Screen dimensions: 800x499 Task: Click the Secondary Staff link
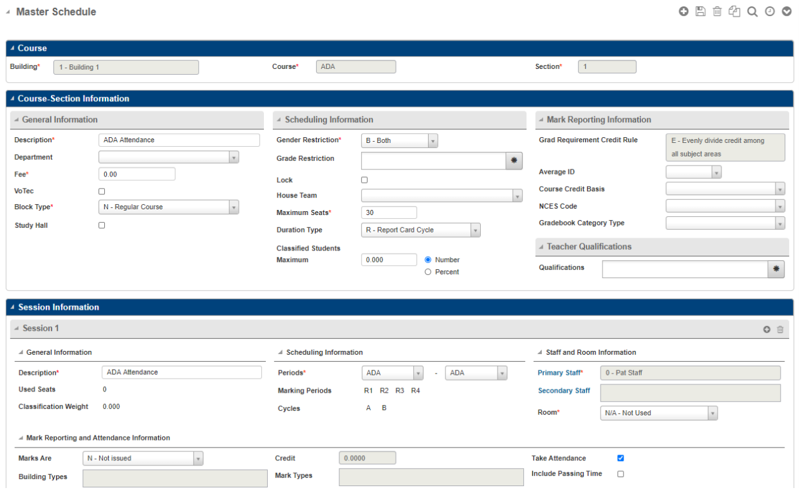[564, 391]
